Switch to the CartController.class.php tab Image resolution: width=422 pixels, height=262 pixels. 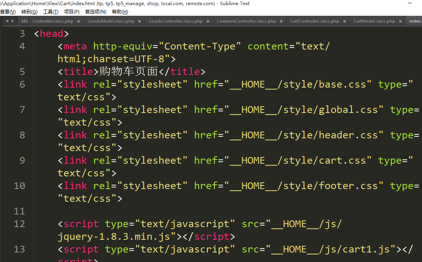pyautogui.click(x=315, y=21)
